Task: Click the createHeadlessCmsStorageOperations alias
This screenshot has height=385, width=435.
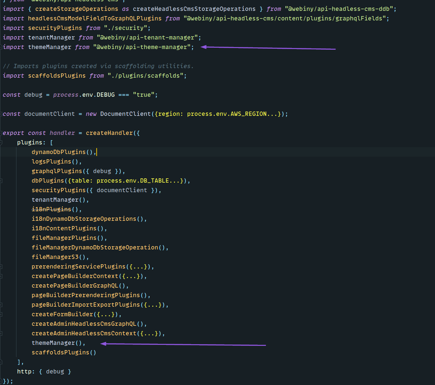Action: coord(194,9)
